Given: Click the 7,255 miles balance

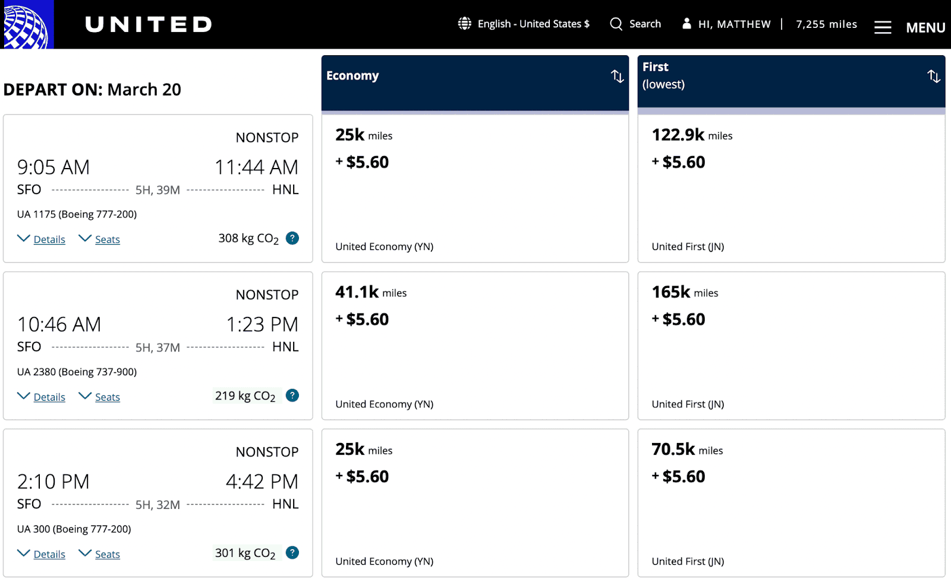Looking at the screenshot, I should (x=826, y=24).
